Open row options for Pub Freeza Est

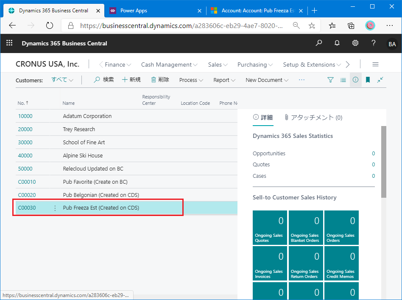(55, 208)
